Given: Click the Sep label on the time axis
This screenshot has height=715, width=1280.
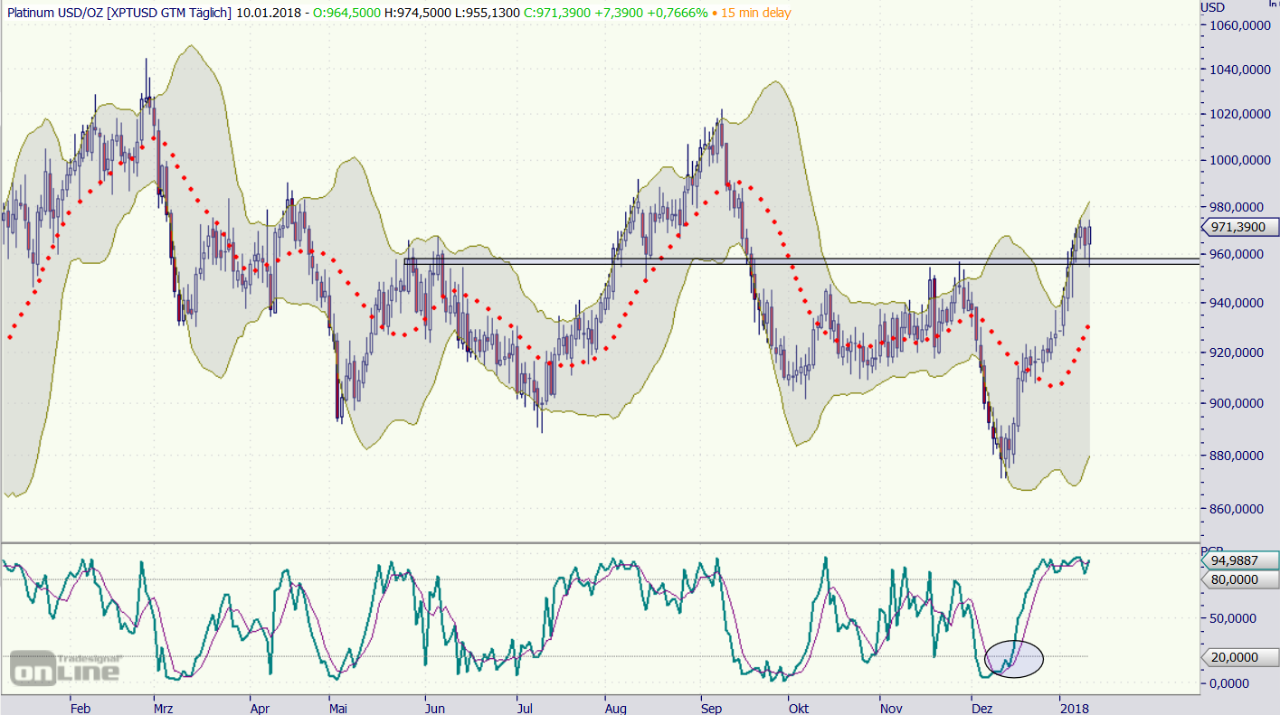Looking at the screenshot, I should (x=711, y=707).
